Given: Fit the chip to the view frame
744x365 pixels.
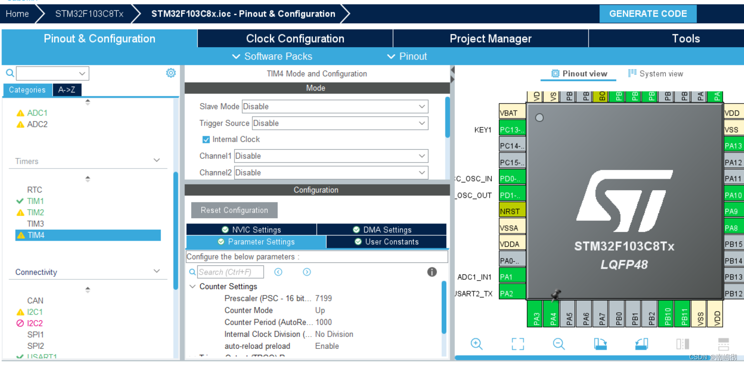Looking at the screenshot, I should click(517, 344).
